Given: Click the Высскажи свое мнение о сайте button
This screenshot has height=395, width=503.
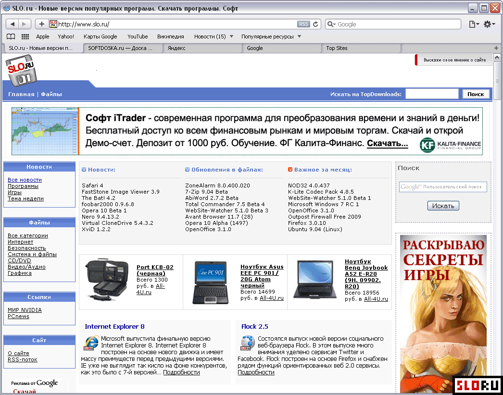Looking at the screenshot, I should point(453,60).
